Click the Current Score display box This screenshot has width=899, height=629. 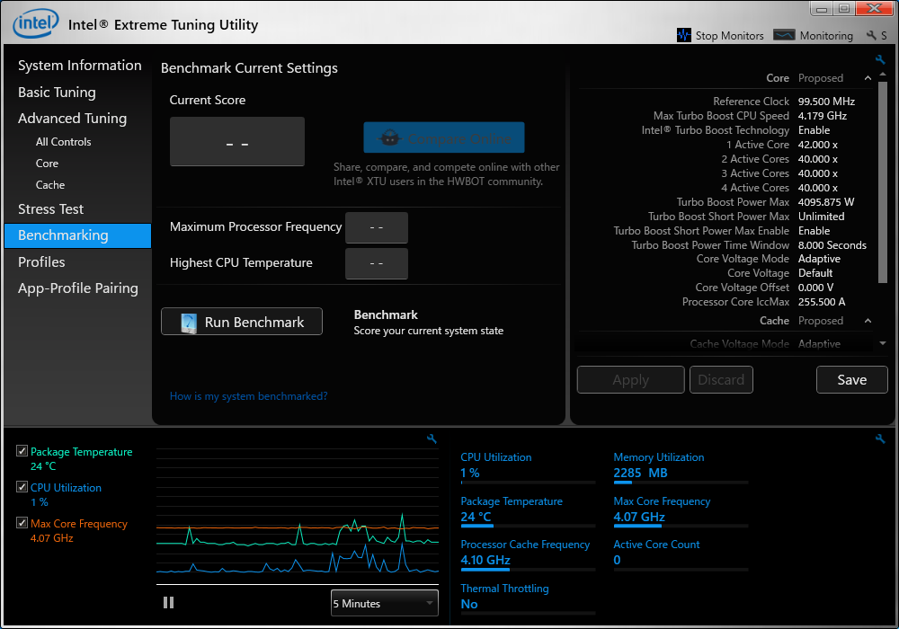pos(236,141)
